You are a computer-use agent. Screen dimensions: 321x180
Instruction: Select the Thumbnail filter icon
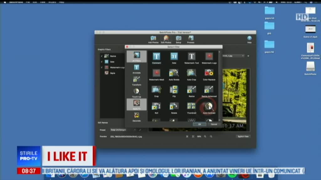(192, 106)
